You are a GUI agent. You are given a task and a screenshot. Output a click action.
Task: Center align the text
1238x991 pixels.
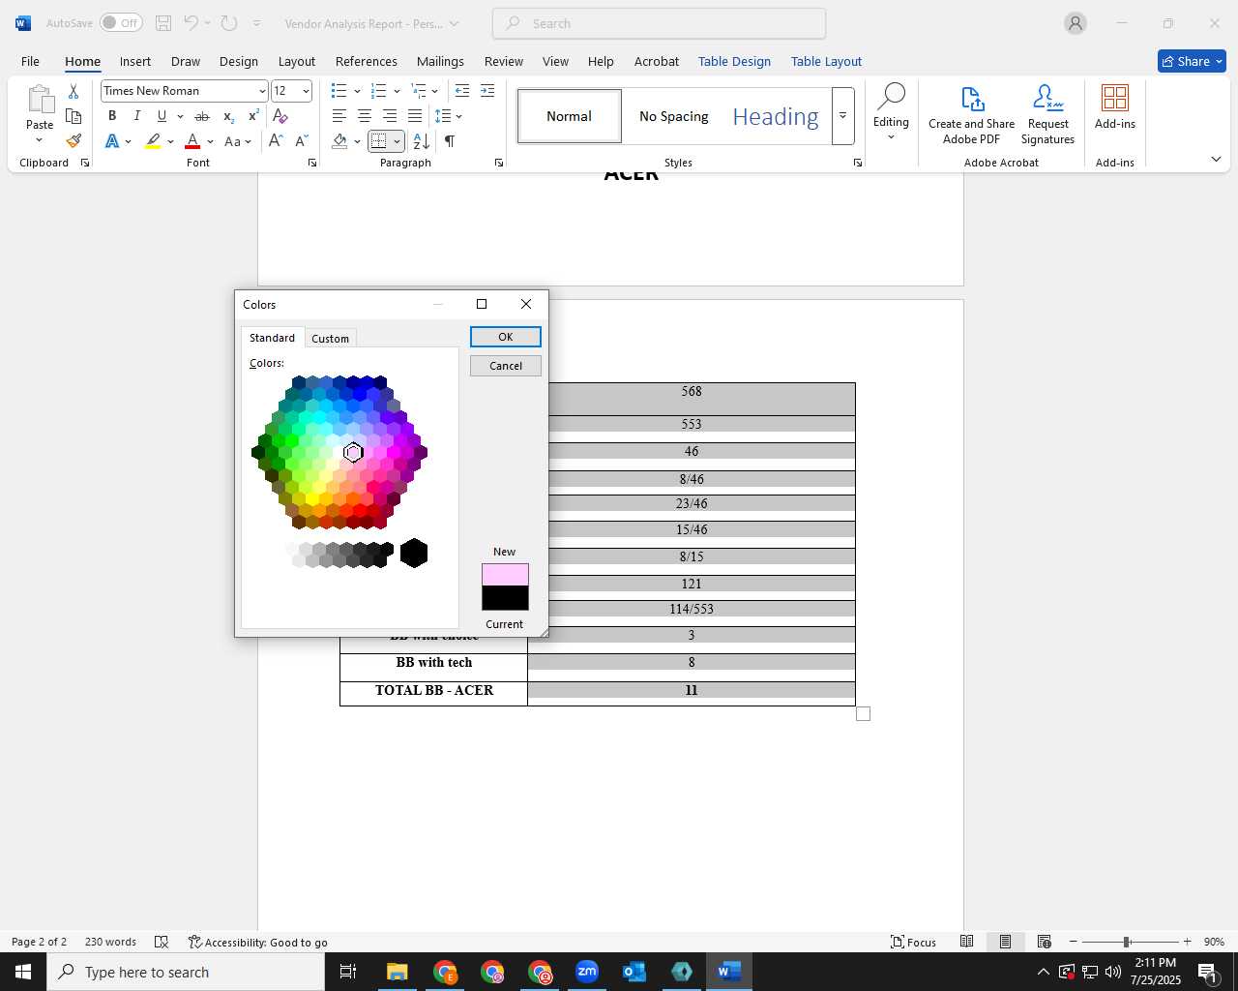pos(365,116)
